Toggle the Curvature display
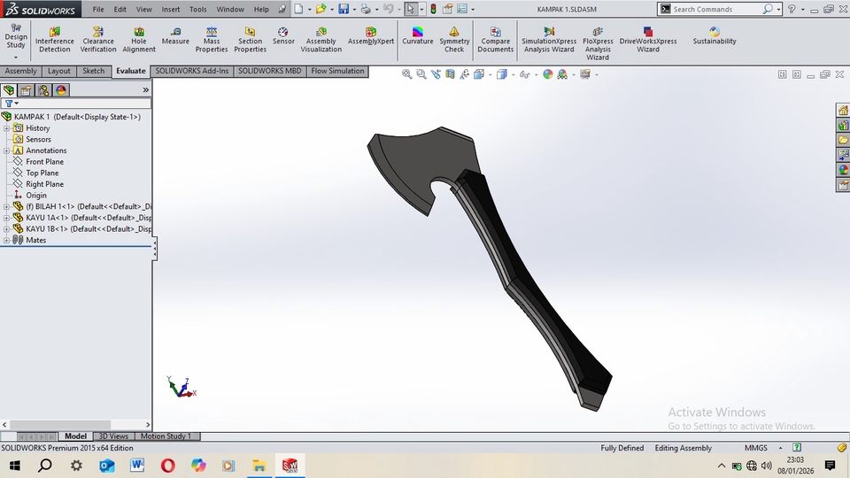This screenshot has width=850, height=478. click(418, 36)
